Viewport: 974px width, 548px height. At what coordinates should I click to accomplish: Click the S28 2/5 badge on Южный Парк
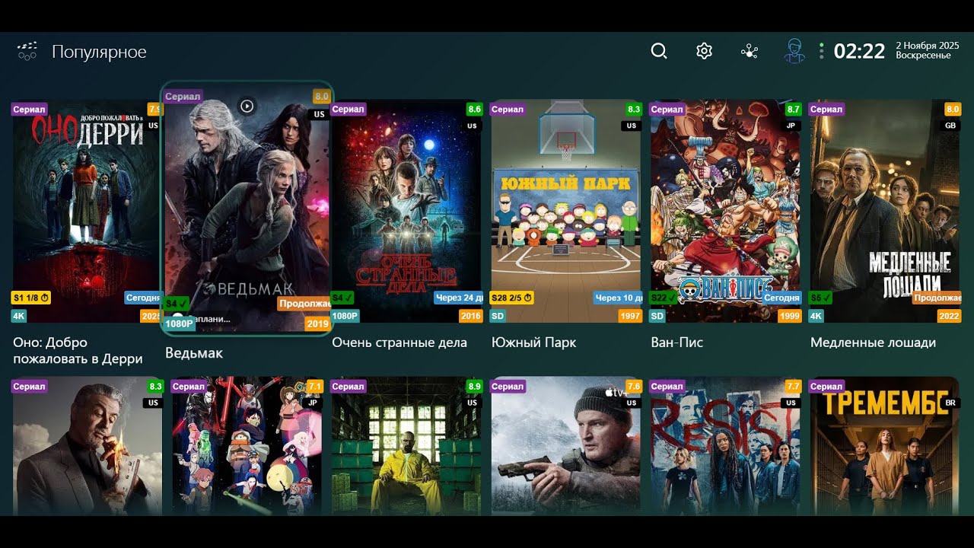click(x=512, y=298)
